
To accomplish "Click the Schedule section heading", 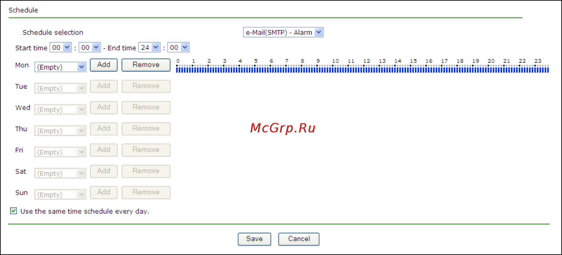I will tap(23, 10).
